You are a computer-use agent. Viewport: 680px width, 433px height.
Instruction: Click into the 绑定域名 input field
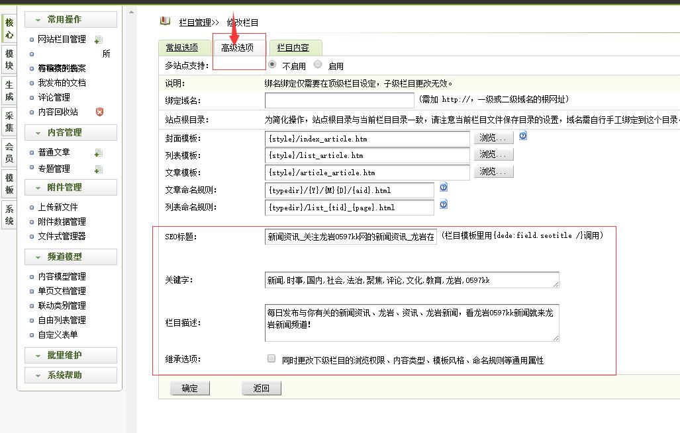[x=339, y=100]
